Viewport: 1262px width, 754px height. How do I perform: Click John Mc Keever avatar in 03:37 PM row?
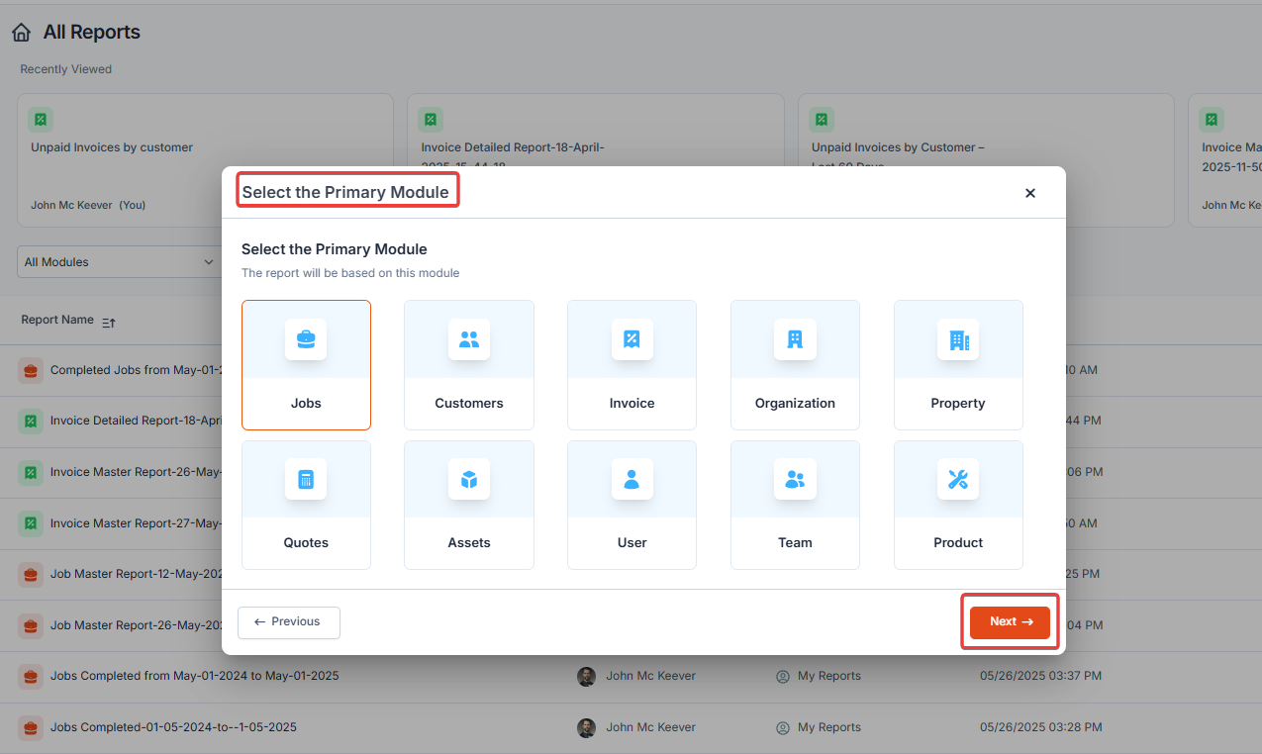(x=587, y=676)
